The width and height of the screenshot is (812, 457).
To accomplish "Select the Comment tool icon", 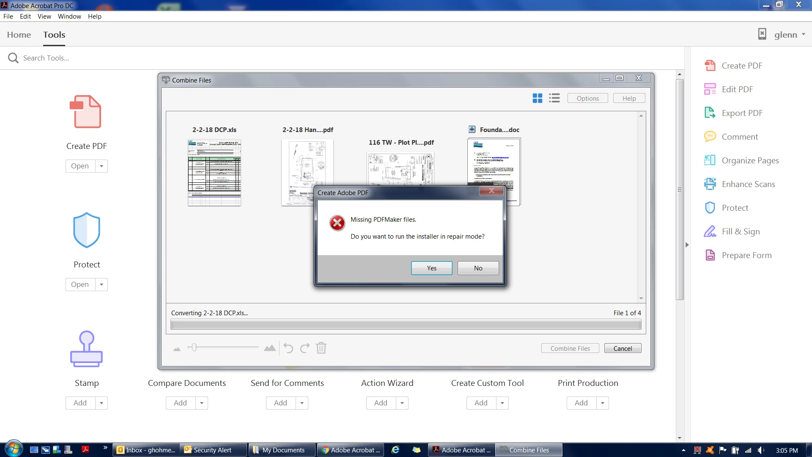I will tap(710, 137).
